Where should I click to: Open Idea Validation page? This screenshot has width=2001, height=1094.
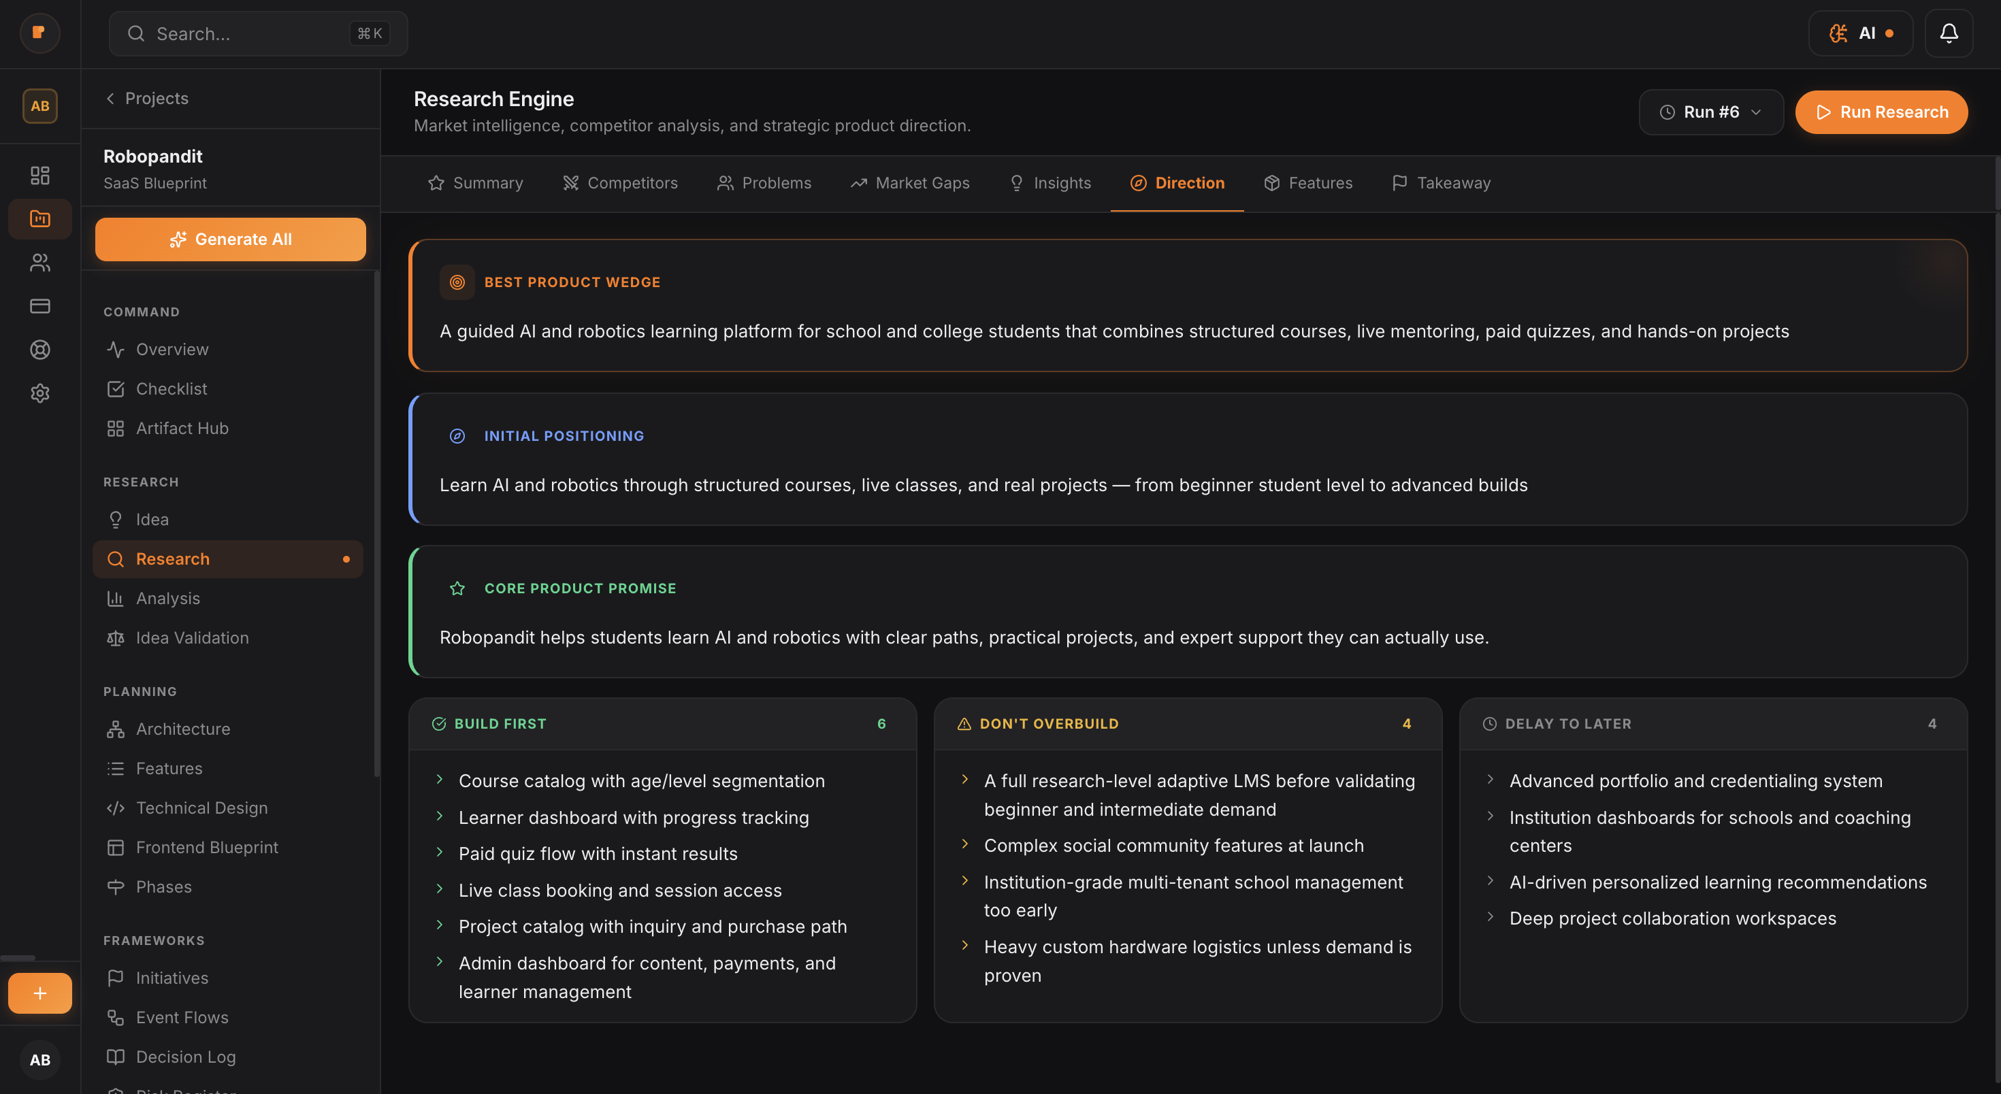[192, 637]
